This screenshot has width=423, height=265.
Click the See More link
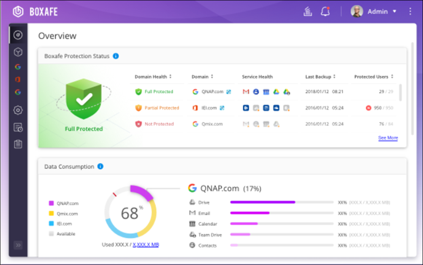[x=388, y=138]
